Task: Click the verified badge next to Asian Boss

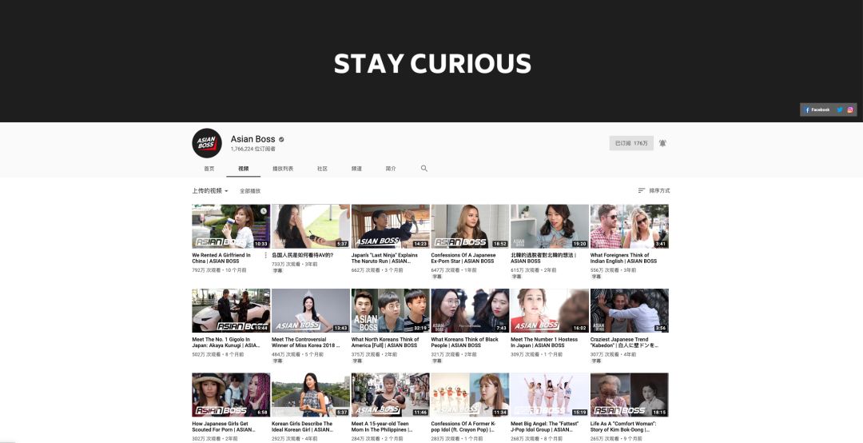Action: tap(281, 139)
